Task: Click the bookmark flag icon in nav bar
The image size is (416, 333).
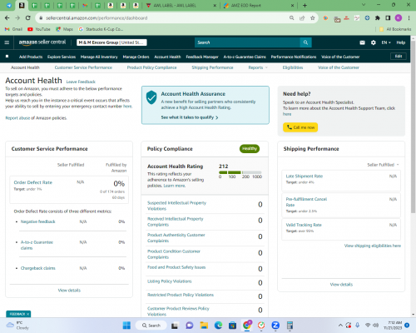Action: 7,57
